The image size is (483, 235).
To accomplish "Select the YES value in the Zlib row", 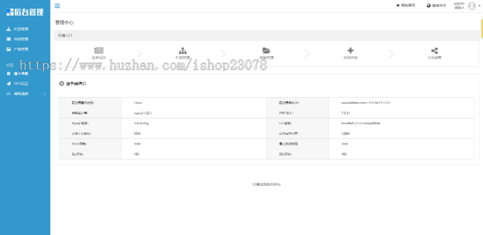I will pos(344,154).
